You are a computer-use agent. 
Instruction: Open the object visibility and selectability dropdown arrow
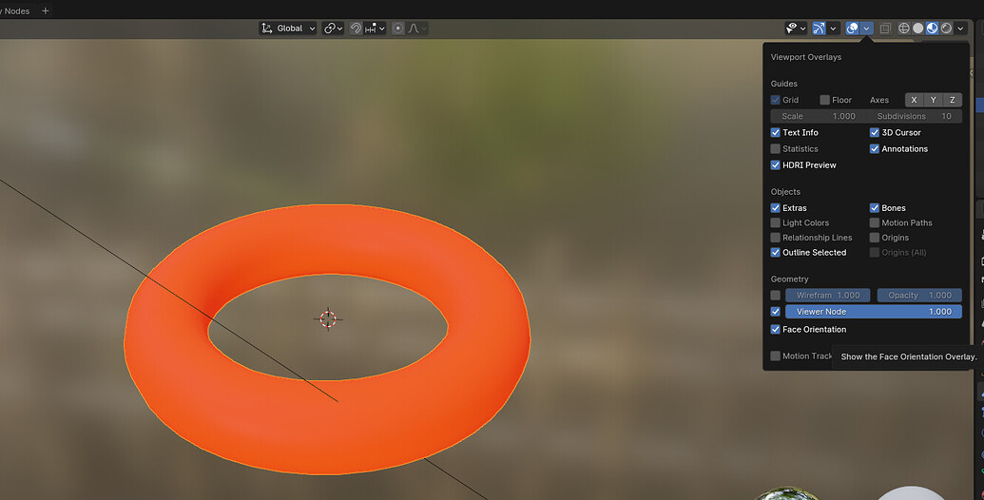click(802, 29)
